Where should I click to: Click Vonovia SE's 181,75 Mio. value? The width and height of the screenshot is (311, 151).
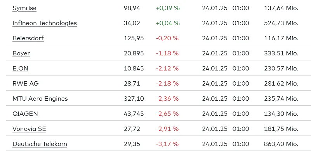tap(281, 129)
